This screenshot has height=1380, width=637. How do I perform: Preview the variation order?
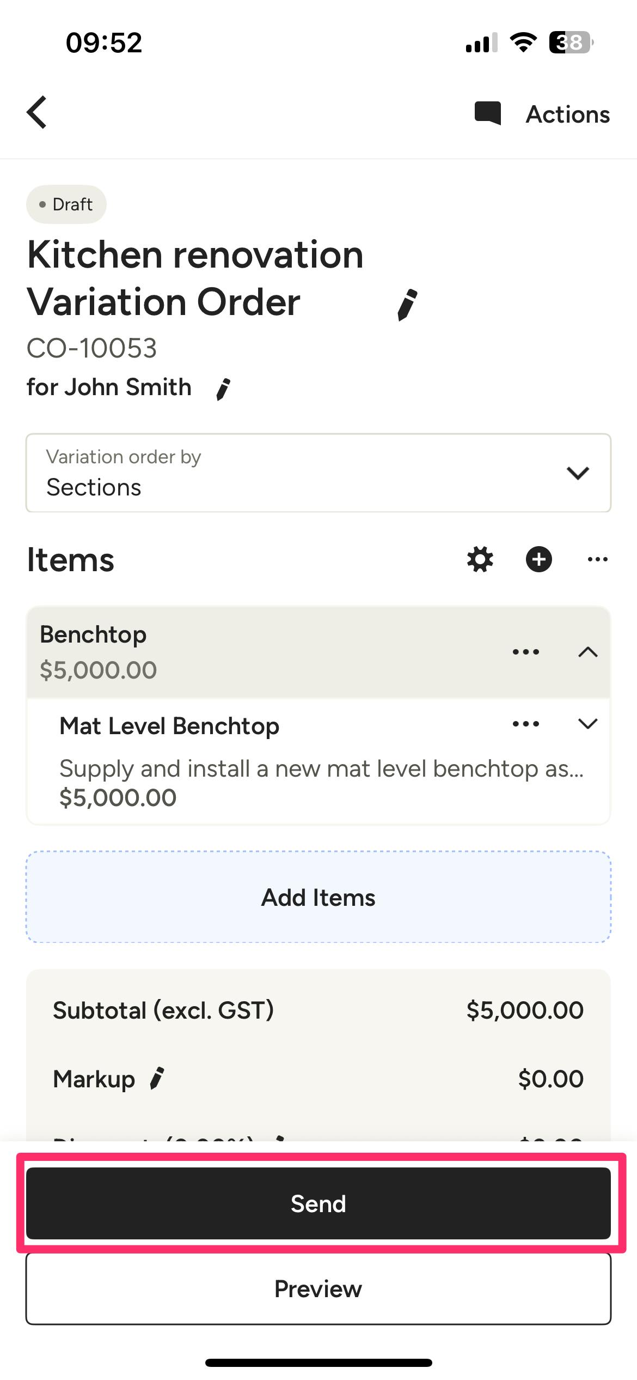tap(318, 1289)
